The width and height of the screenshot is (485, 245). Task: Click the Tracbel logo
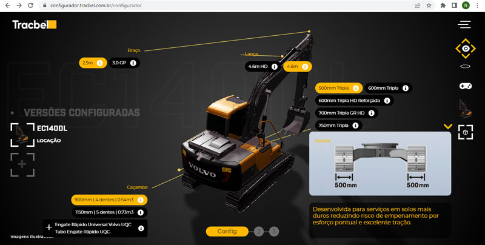click(x=35, y=25)
